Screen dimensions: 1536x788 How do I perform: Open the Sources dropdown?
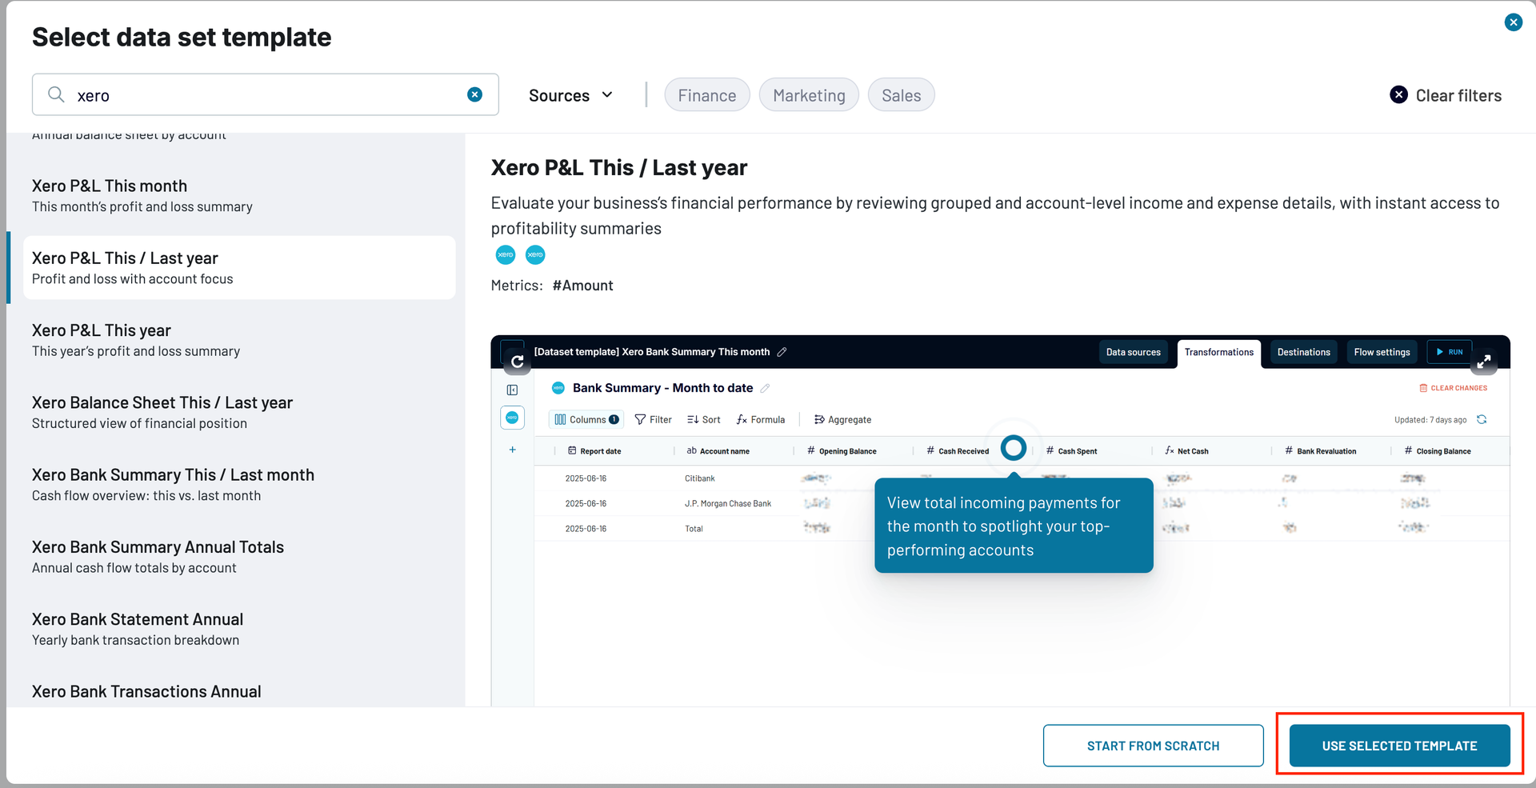click(571, 95)
